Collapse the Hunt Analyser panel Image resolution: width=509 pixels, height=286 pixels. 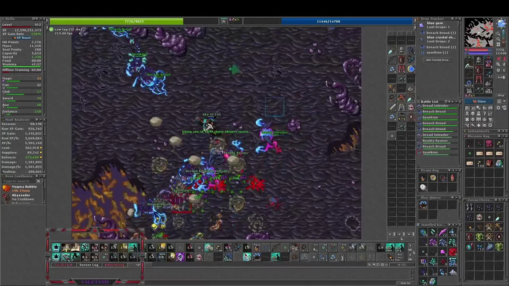coord(41,120)
